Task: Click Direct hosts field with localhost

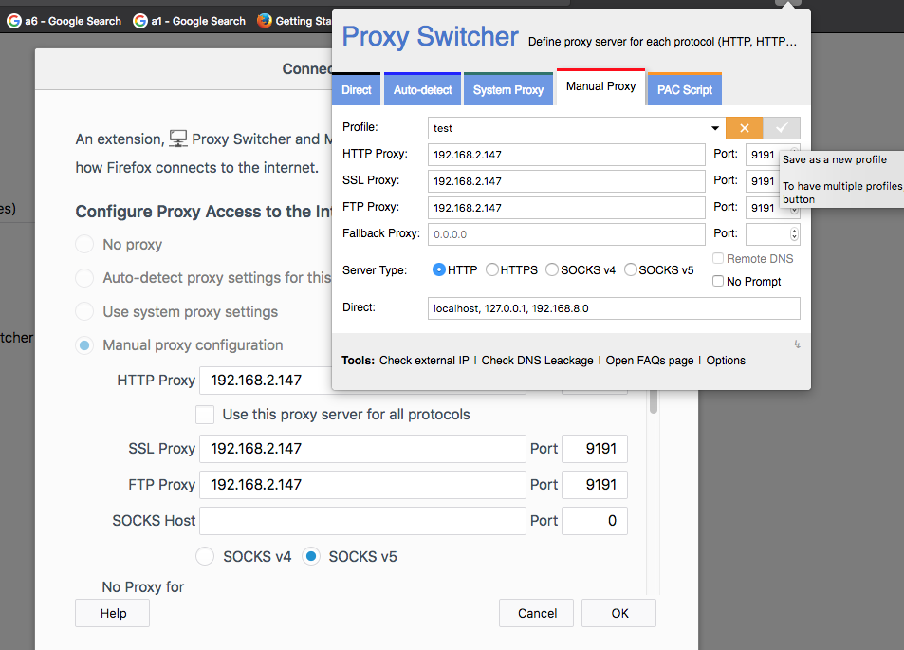Action: tap(614, 308)
